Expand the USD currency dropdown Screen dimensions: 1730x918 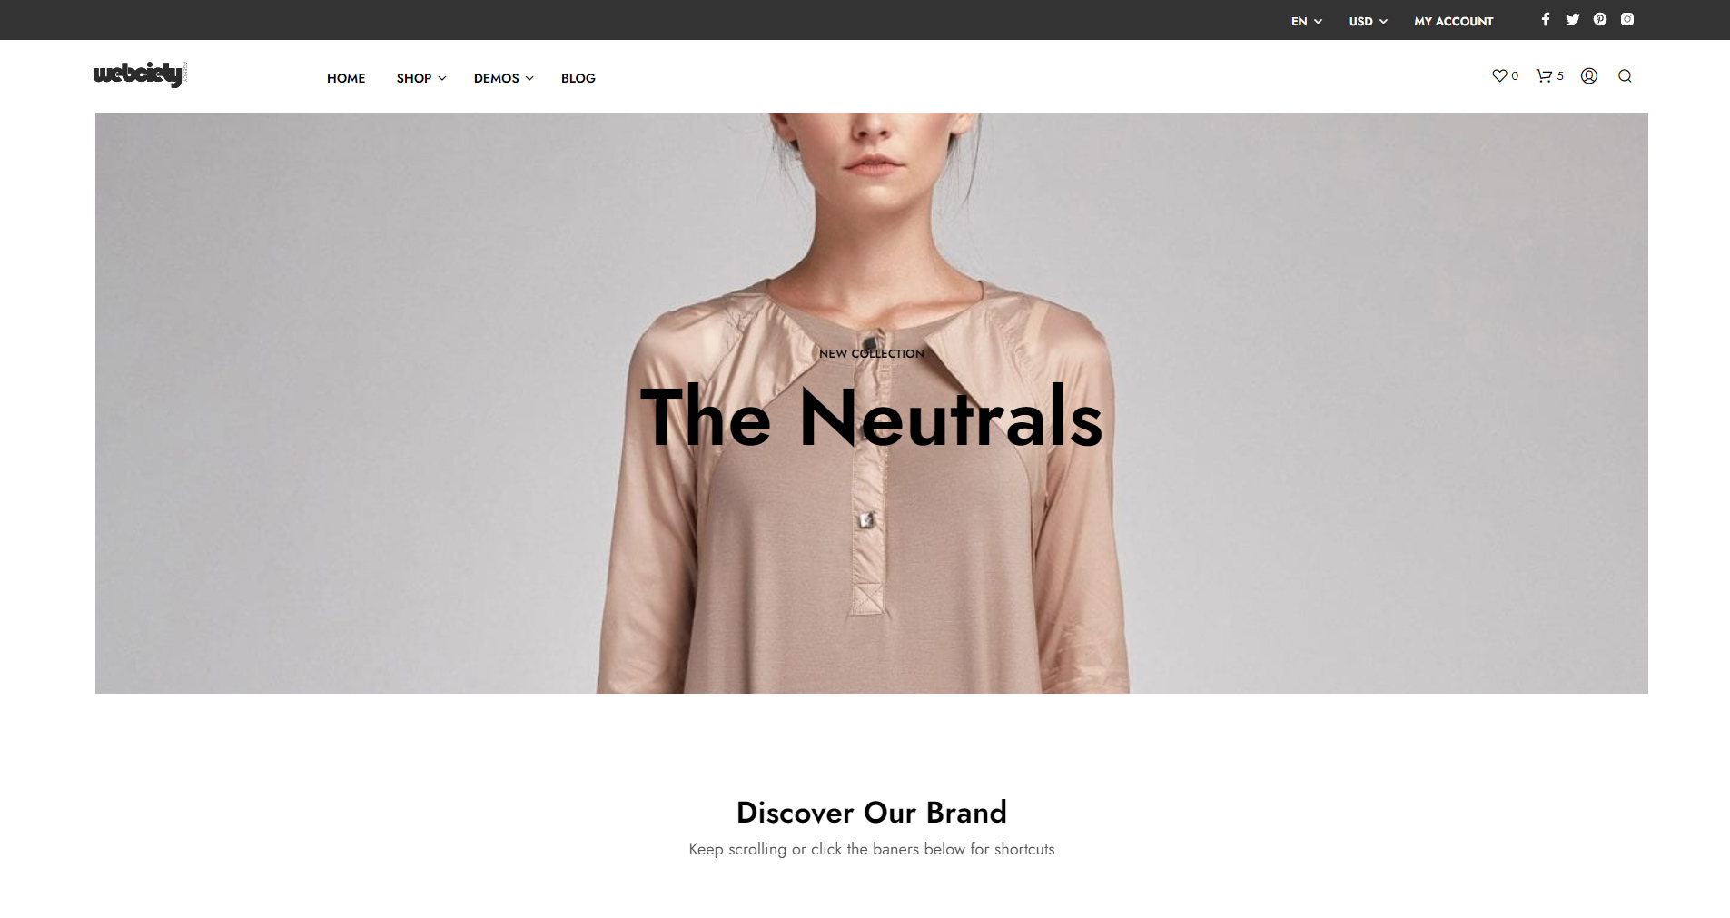pos(1368,21)
